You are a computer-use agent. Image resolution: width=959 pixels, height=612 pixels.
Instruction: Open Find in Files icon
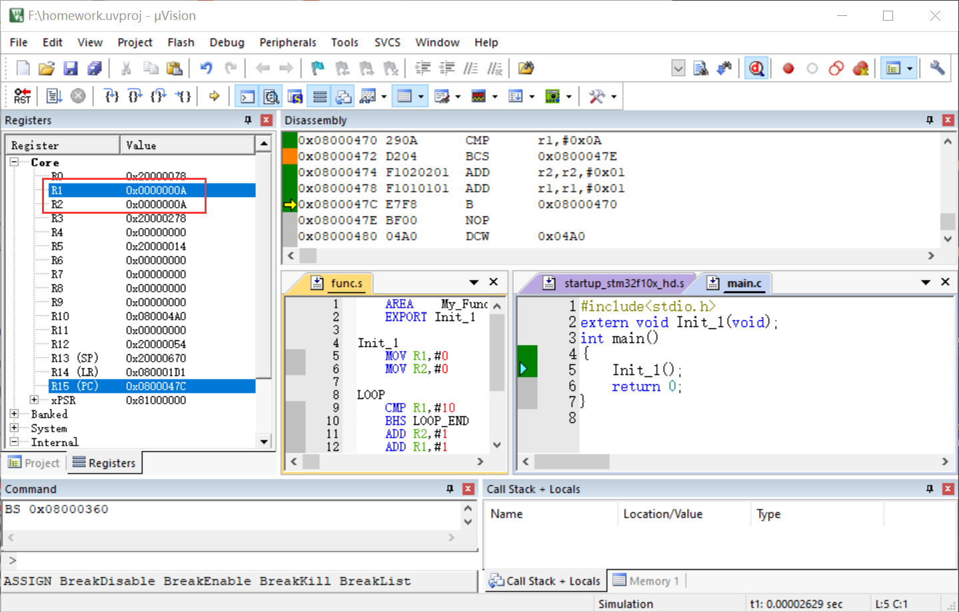click(x=526, y=68)
